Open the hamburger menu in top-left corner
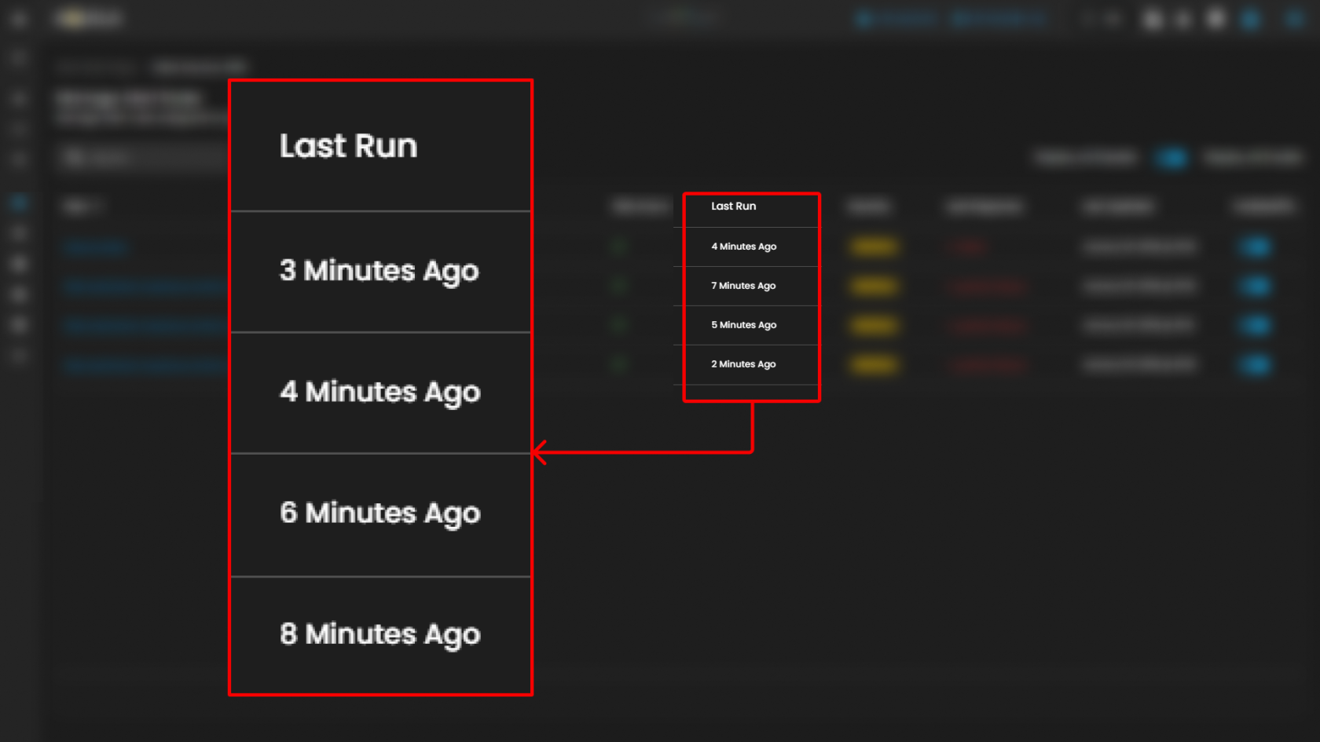Viewport: 1320px width, 742px height. coord(19,19)
